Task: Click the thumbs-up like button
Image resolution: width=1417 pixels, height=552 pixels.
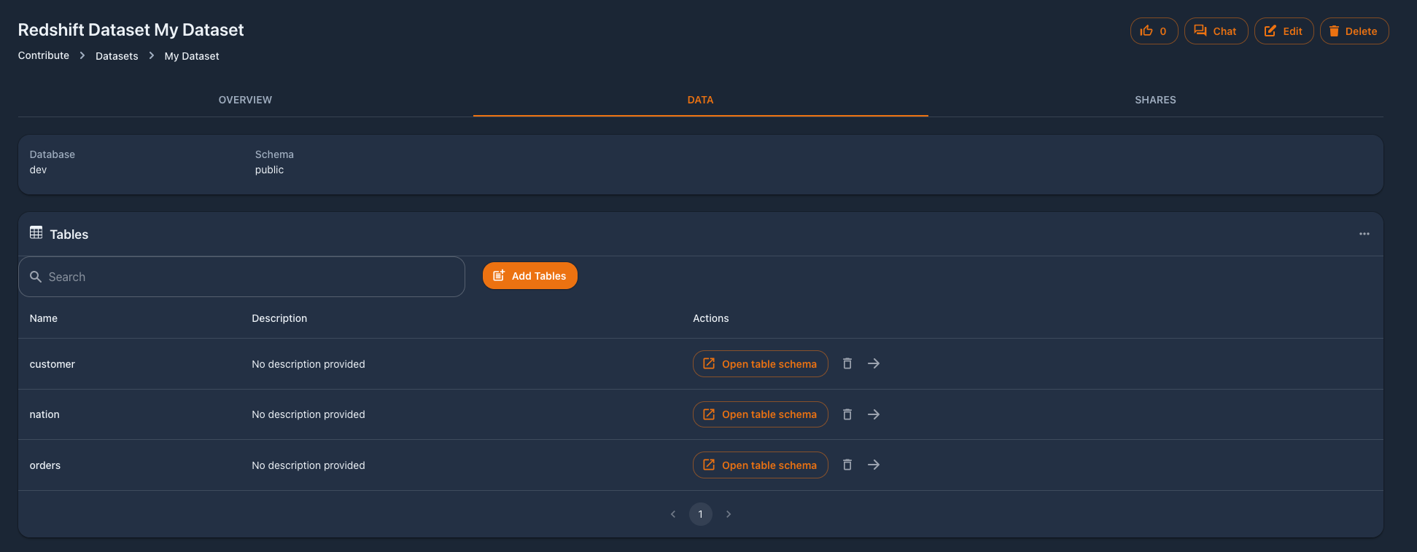Action: (1154, 31)
